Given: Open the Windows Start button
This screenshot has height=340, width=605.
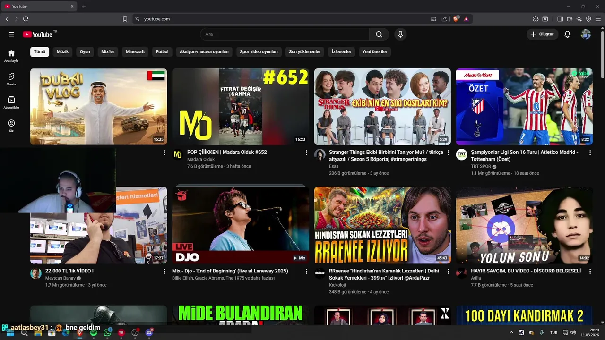Looking at the screenshot, I should click(10, 332).
